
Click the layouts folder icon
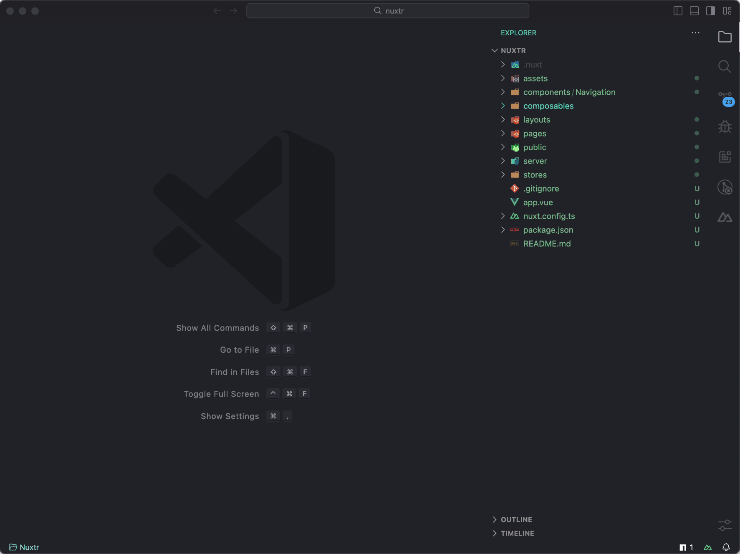pos(515,120)
